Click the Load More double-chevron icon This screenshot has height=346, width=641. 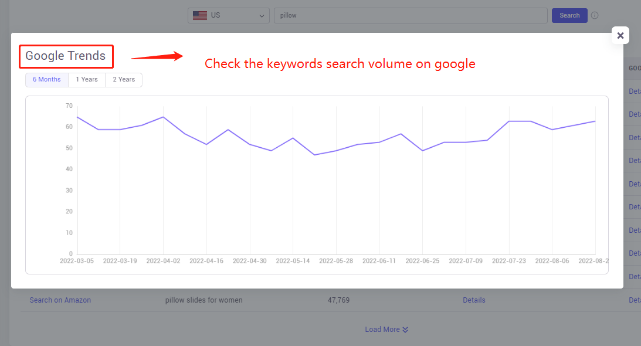tap(405, 330)
